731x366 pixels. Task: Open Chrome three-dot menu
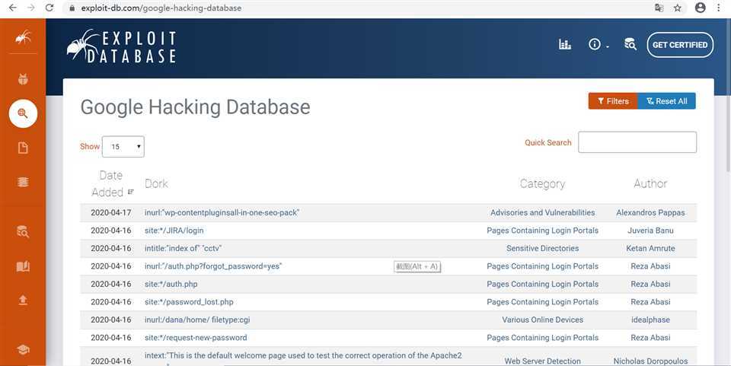pyautogui.click(x=718, y=8)
